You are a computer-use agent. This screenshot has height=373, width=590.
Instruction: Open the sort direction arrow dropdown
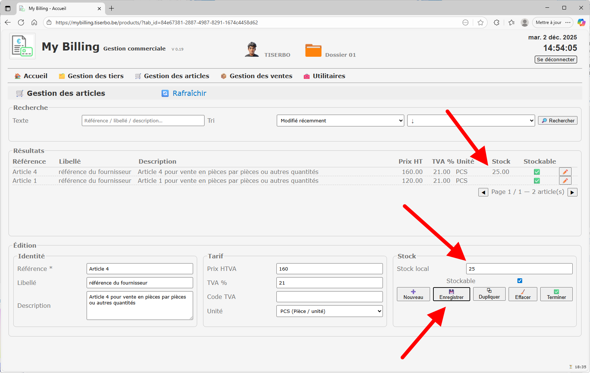[x=471, y=121]
